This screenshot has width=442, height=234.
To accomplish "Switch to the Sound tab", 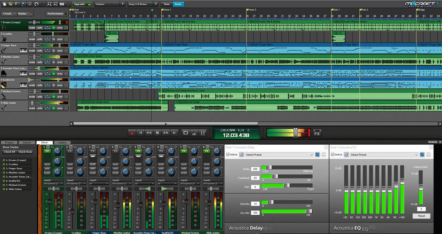I will pos(27,142).
